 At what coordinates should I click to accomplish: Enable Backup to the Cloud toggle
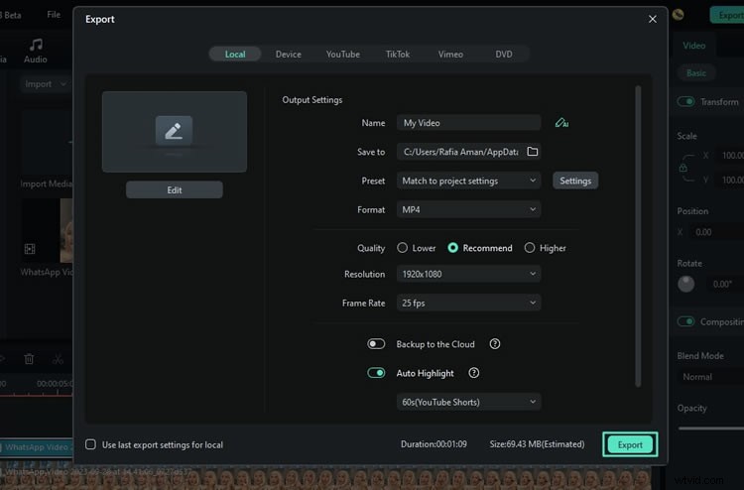(376, 344)
